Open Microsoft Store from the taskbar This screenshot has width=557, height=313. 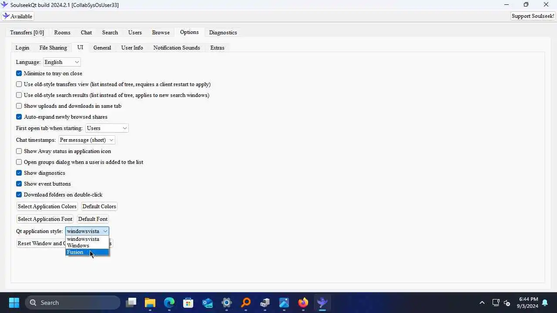coord(188,303)
